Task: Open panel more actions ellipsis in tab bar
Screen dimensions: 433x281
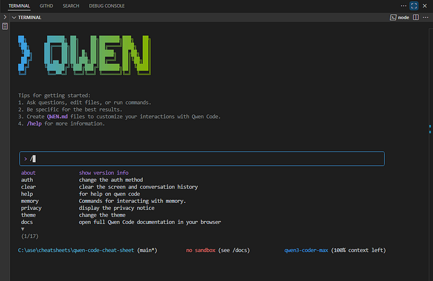Action: pyautogui.click(x=403, y=6)
